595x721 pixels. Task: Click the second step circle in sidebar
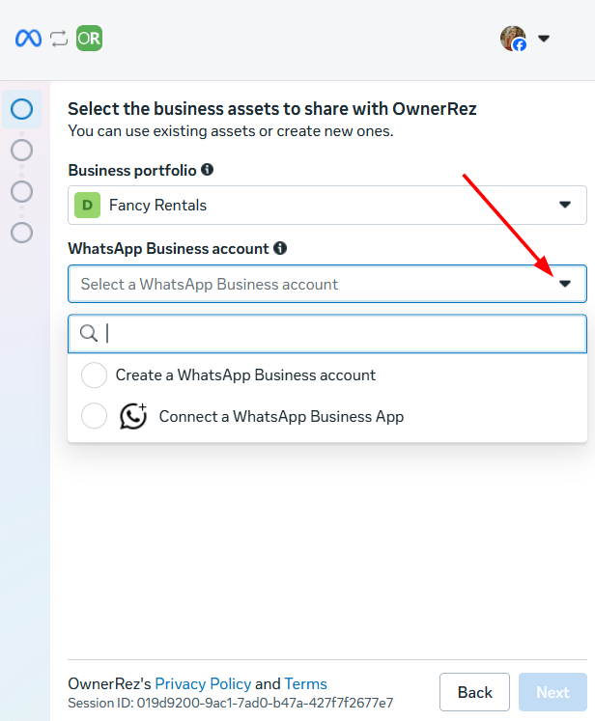pyautogui.click(x=21, y=150)
